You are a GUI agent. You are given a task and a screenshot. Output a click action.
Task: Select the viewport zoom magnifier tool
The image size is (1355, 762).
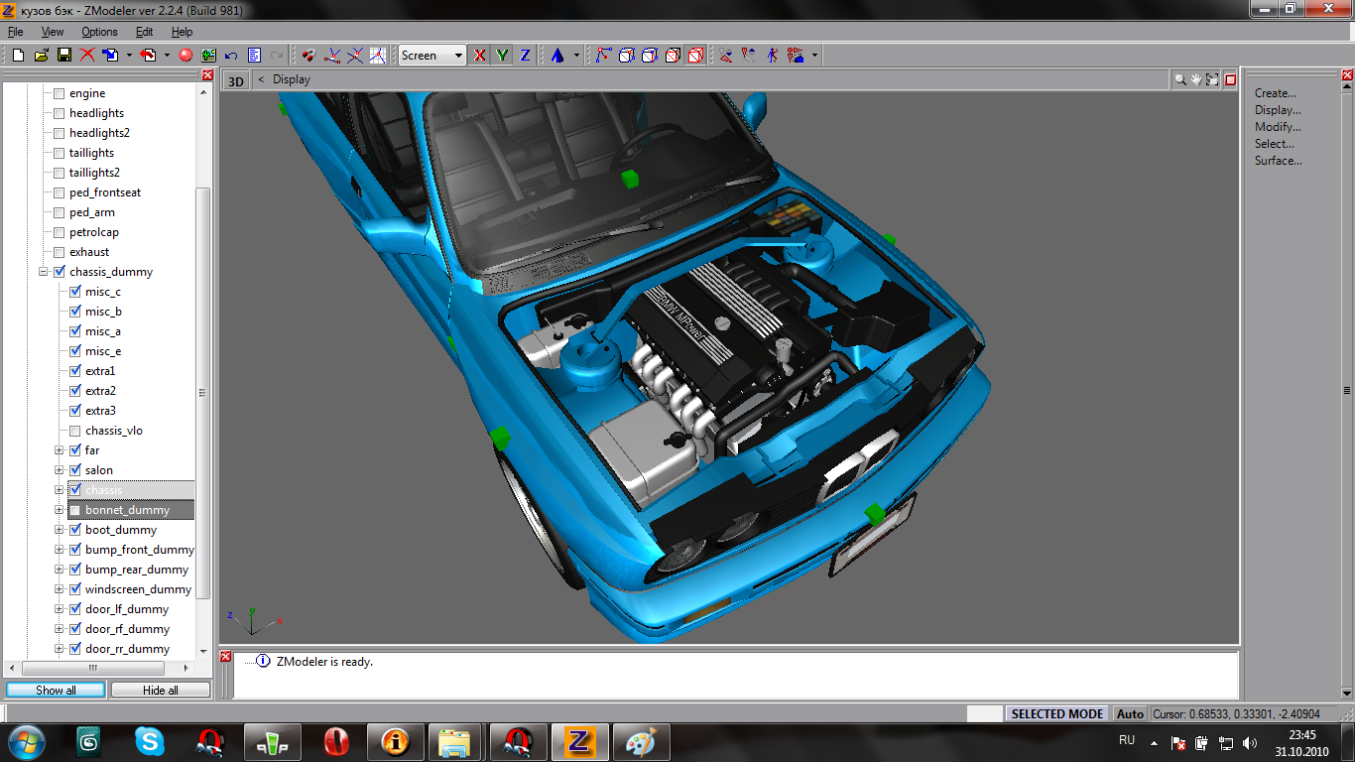(x=1179, y=79)
